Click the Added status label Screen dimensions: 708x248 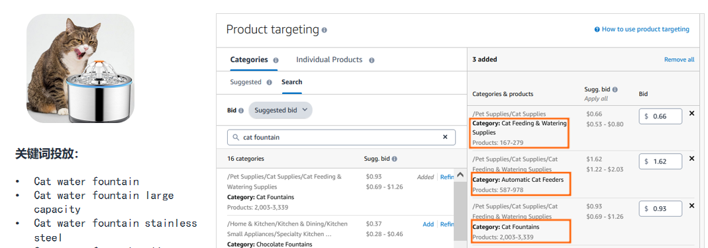(425, 177)
